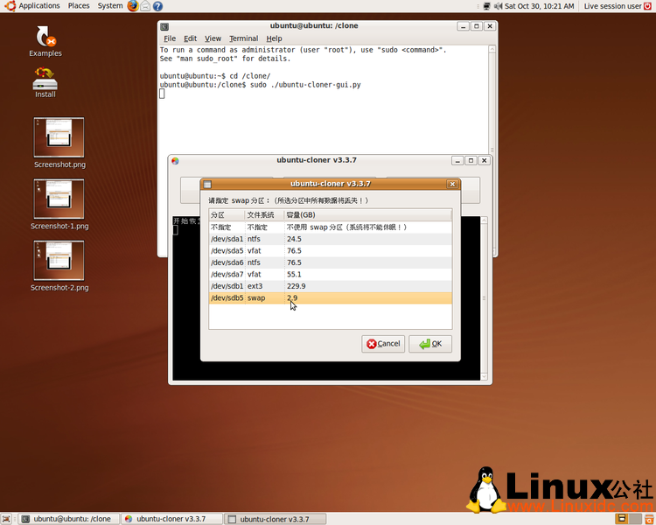Image resolution: width=656 pixels, height=525 pixels.
Task: Click the network connection tray icon
Action: 486,6
